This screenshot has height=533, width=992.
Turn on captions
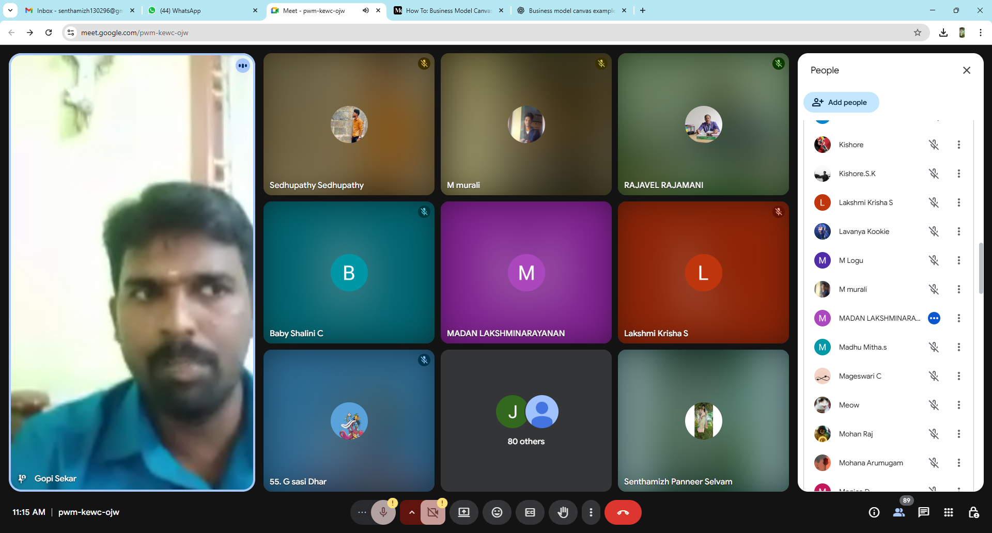click(530, 512)
